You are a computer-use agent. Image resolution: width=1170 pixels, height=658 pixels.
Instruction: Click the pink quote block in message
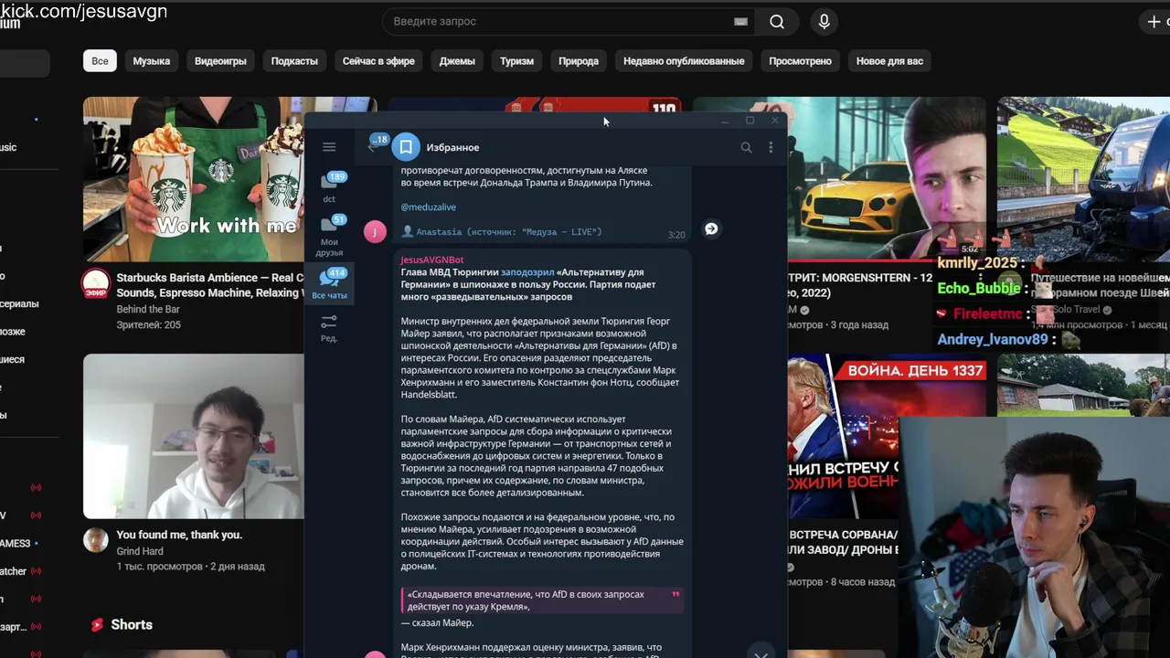pos(542,600)
